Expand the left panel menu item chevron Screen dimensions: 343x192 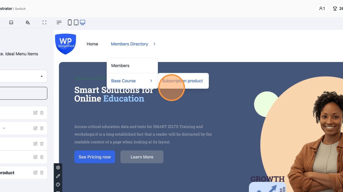pos(4,128)
